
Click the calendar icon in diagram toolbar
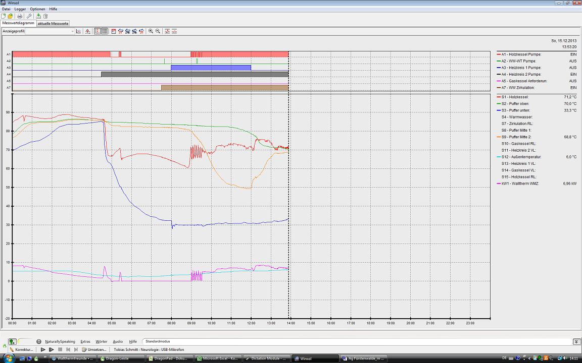point(114,31)
